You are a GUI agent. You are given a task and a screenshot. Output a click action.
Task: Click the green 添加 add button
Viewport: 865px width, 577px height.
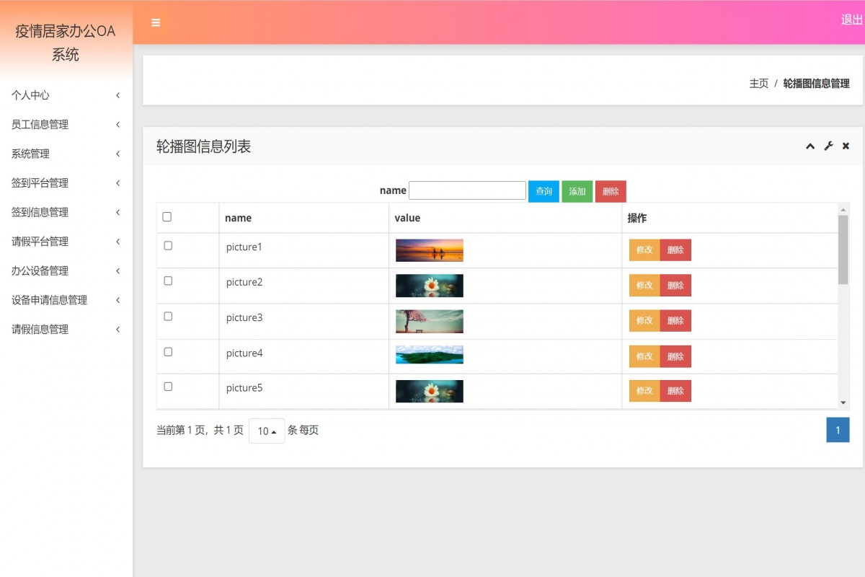click(577, 190)
